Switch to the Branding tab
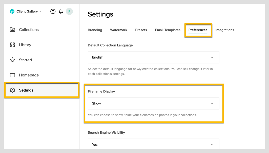This screenshot has width=269, height=153. pos(95,30)
